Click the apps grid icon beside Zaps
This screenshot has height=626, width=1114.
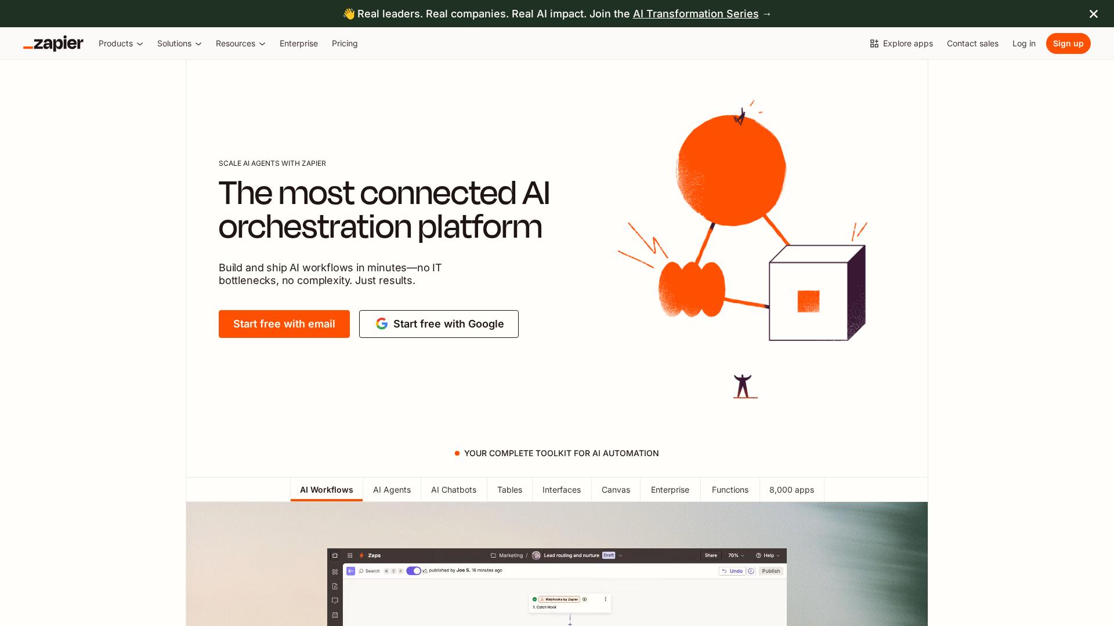pyautogui.click(x=350, y=555)
